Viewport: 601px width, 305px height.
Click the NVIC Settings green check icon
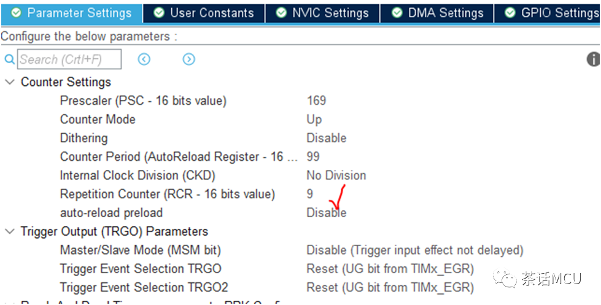coord(281,13)
